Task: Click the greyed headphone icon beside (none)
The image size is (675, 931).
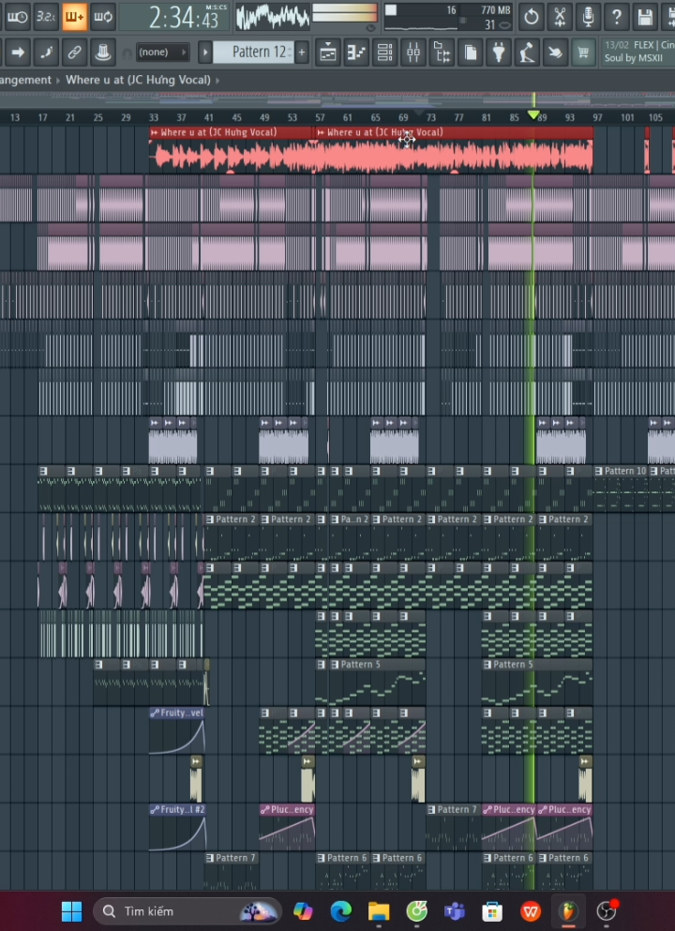Action: tap(127, 53)
